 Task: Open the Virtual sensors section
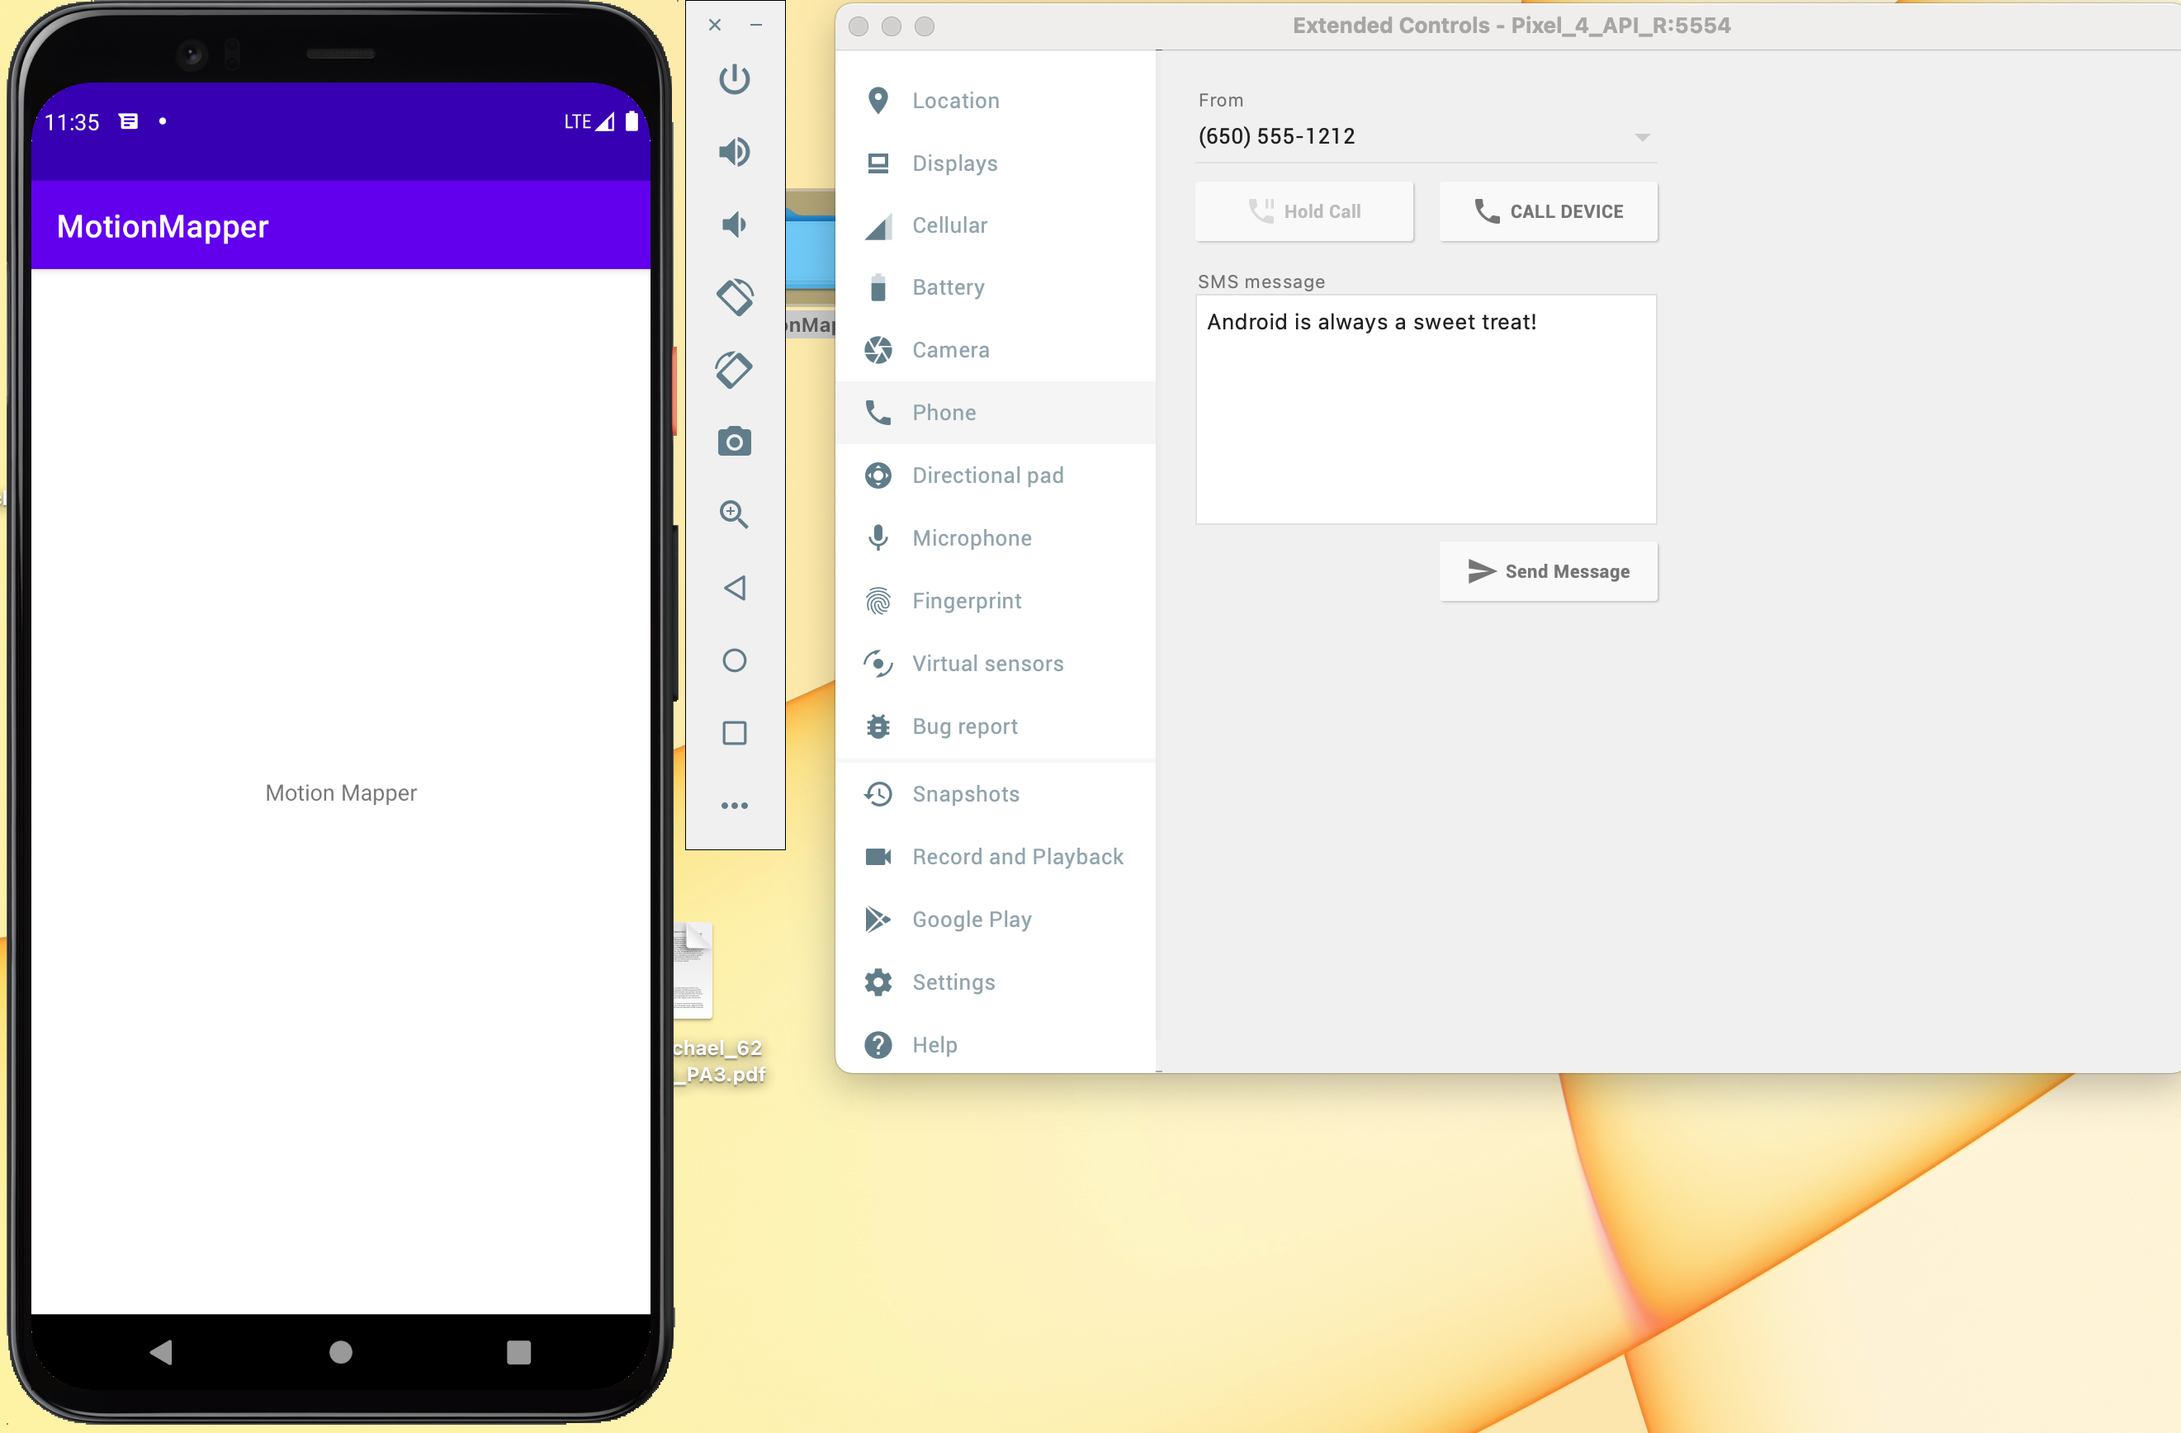pos(987,664)
